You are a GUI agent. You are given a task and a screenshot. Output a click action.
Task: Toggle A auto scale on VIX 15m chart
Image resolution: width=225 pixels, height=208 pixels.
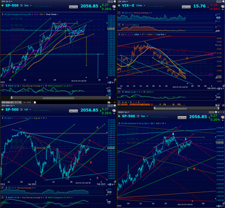(x=217, y=89)
